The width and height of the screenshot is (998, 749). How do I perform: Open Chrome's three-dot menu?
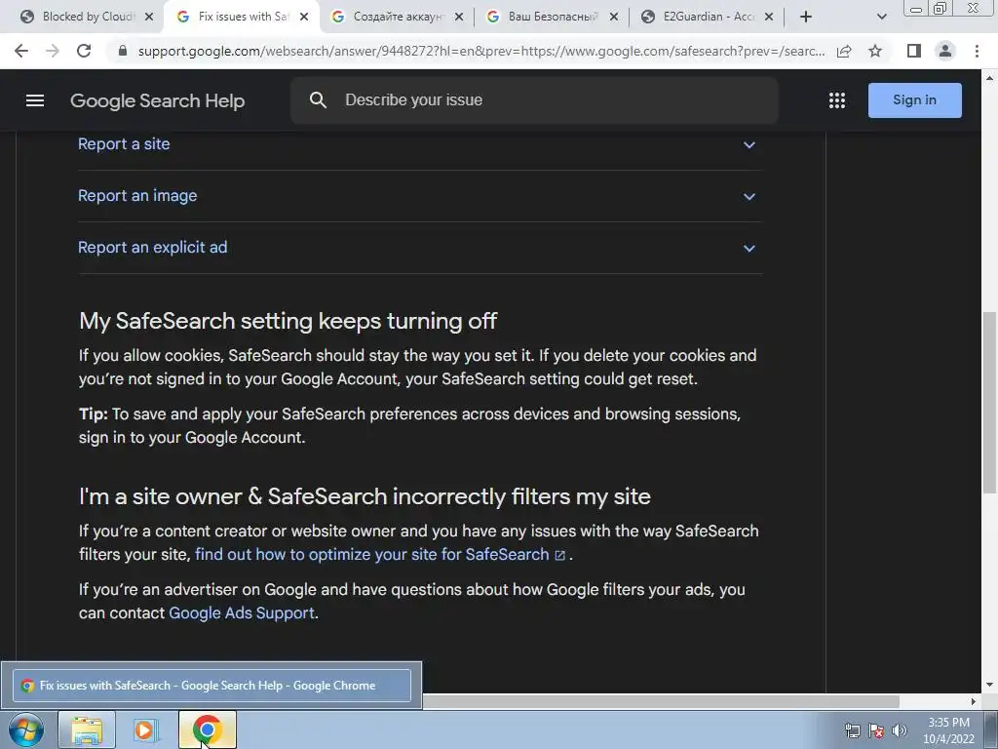(977, 51)
